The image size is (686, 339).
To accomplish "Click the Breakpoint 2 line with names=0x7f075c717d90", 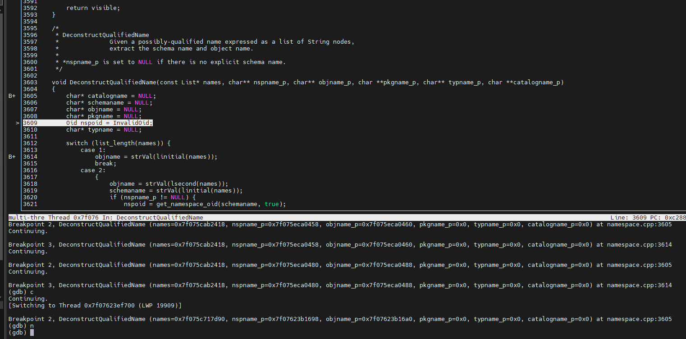I will click(340, 319).
